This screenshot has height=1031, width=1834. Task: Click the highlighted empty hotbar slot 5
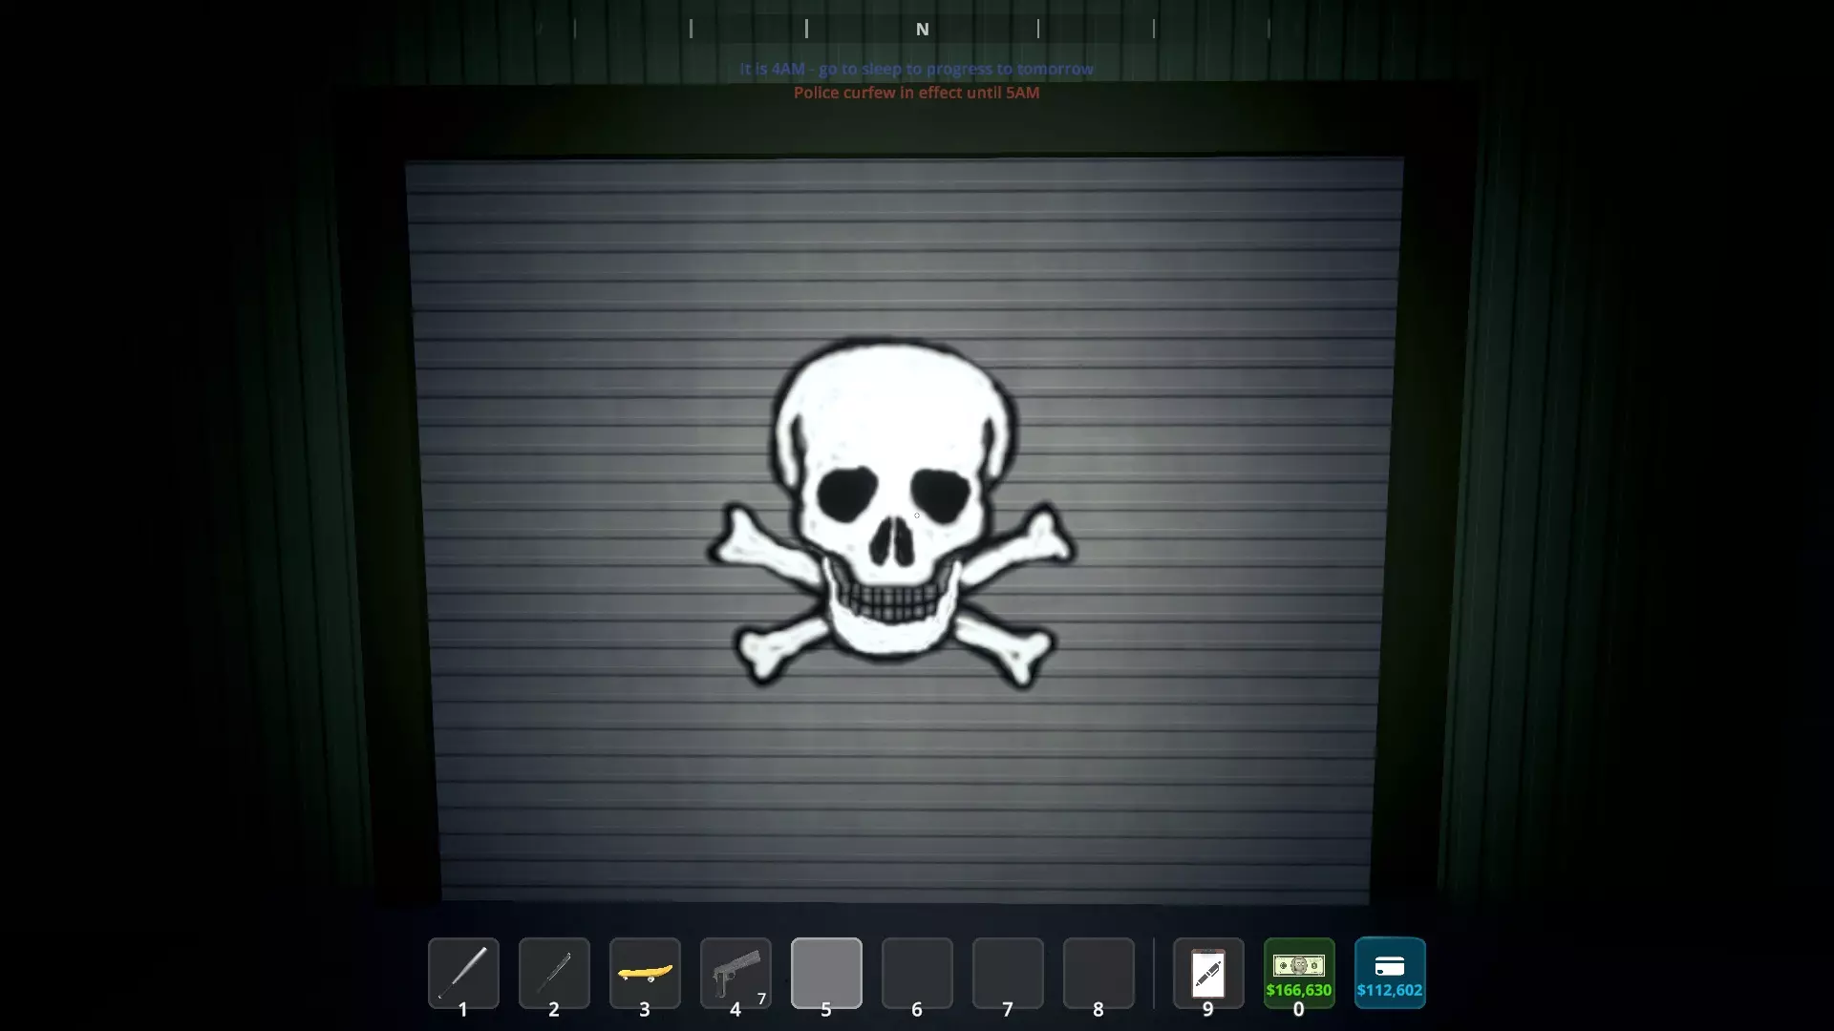(x=826, y=972)
